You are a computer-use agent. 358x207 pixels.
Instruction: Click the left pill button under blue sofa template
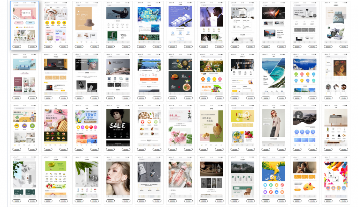17,98
